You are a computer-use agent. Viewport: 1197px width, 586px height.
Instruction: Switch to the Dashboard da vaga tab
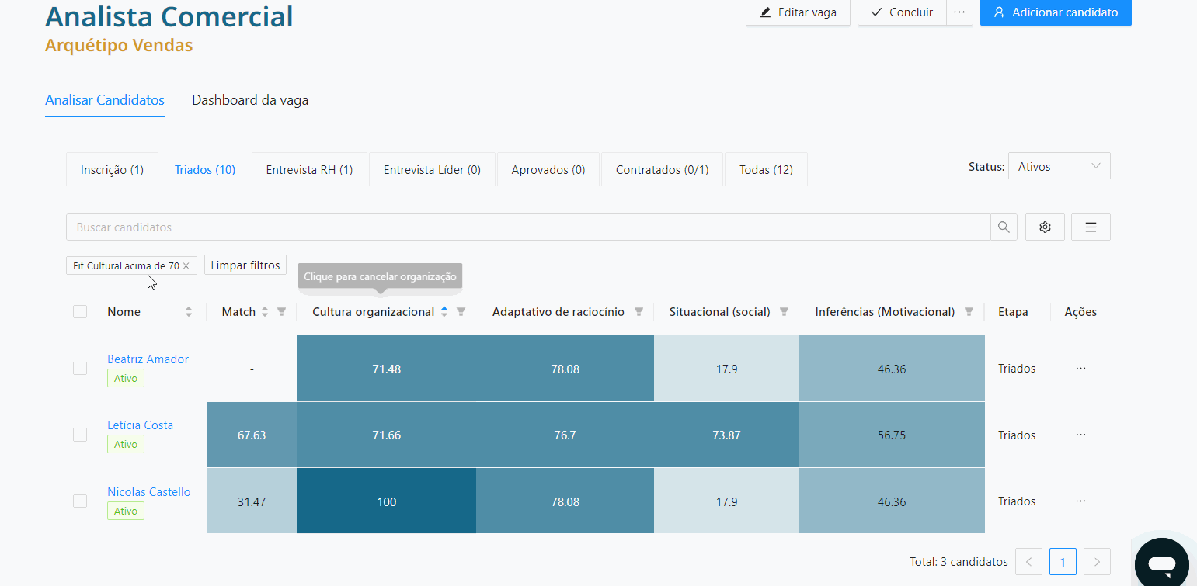click(249, 99)
